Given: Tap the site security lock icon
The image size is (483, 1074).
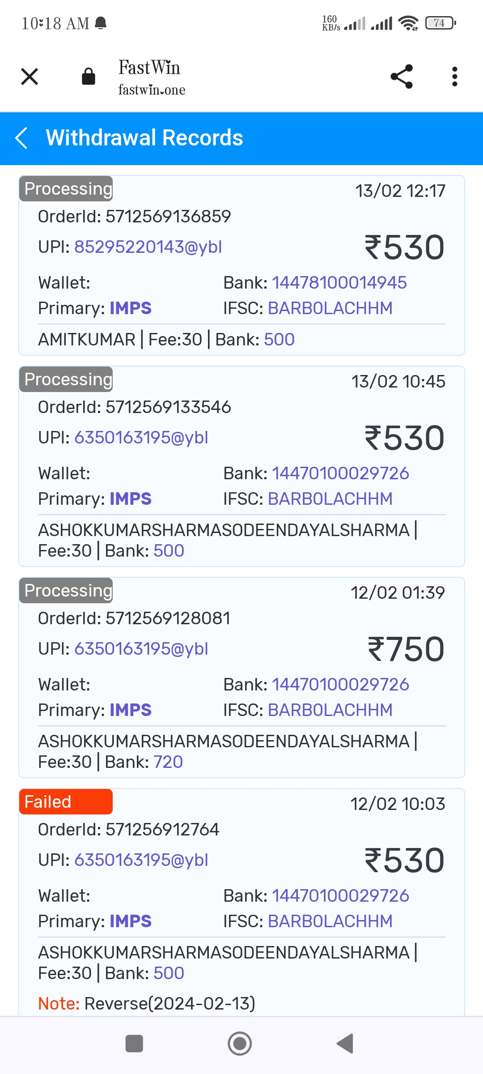Looking at the screenshot, I should pos(89,77).
